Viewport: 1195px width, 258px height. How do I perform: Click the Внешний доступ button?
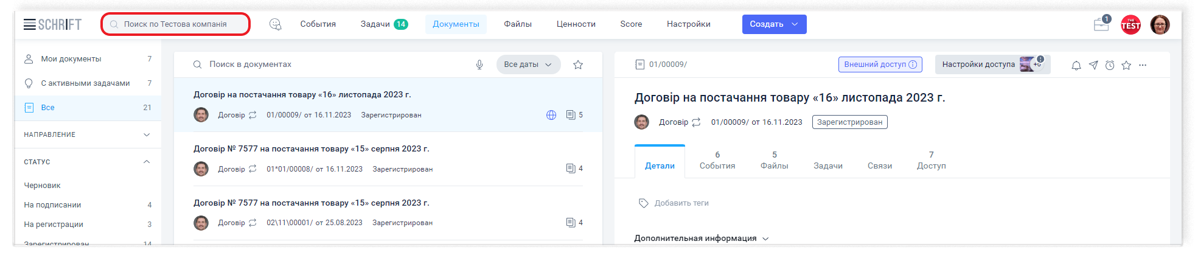pyautogui.click(x=880, y=64)
